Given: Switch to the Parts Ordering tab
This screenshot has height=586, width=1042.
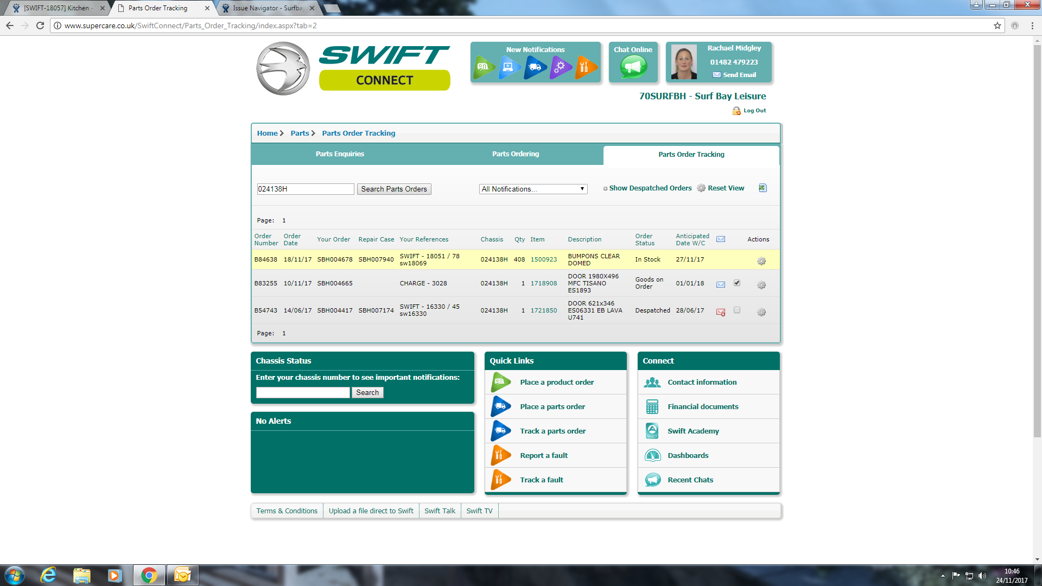Looking at the screenshot, I should 516,154.
